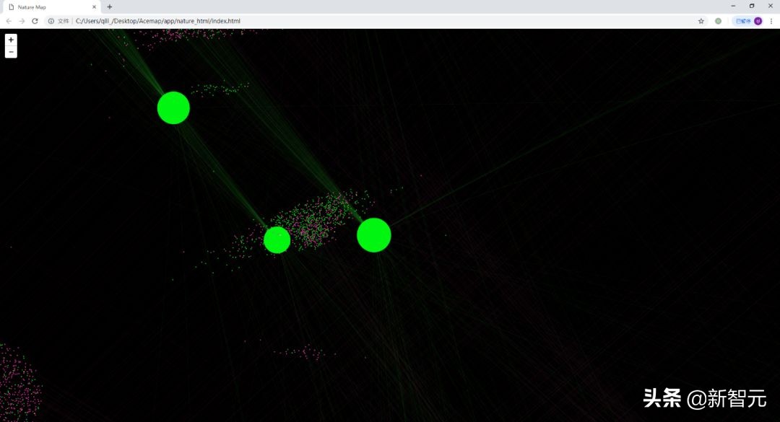The height and width of the screenshot is (422, 780).
Task: Open the green extension icon
Action: 718,21
